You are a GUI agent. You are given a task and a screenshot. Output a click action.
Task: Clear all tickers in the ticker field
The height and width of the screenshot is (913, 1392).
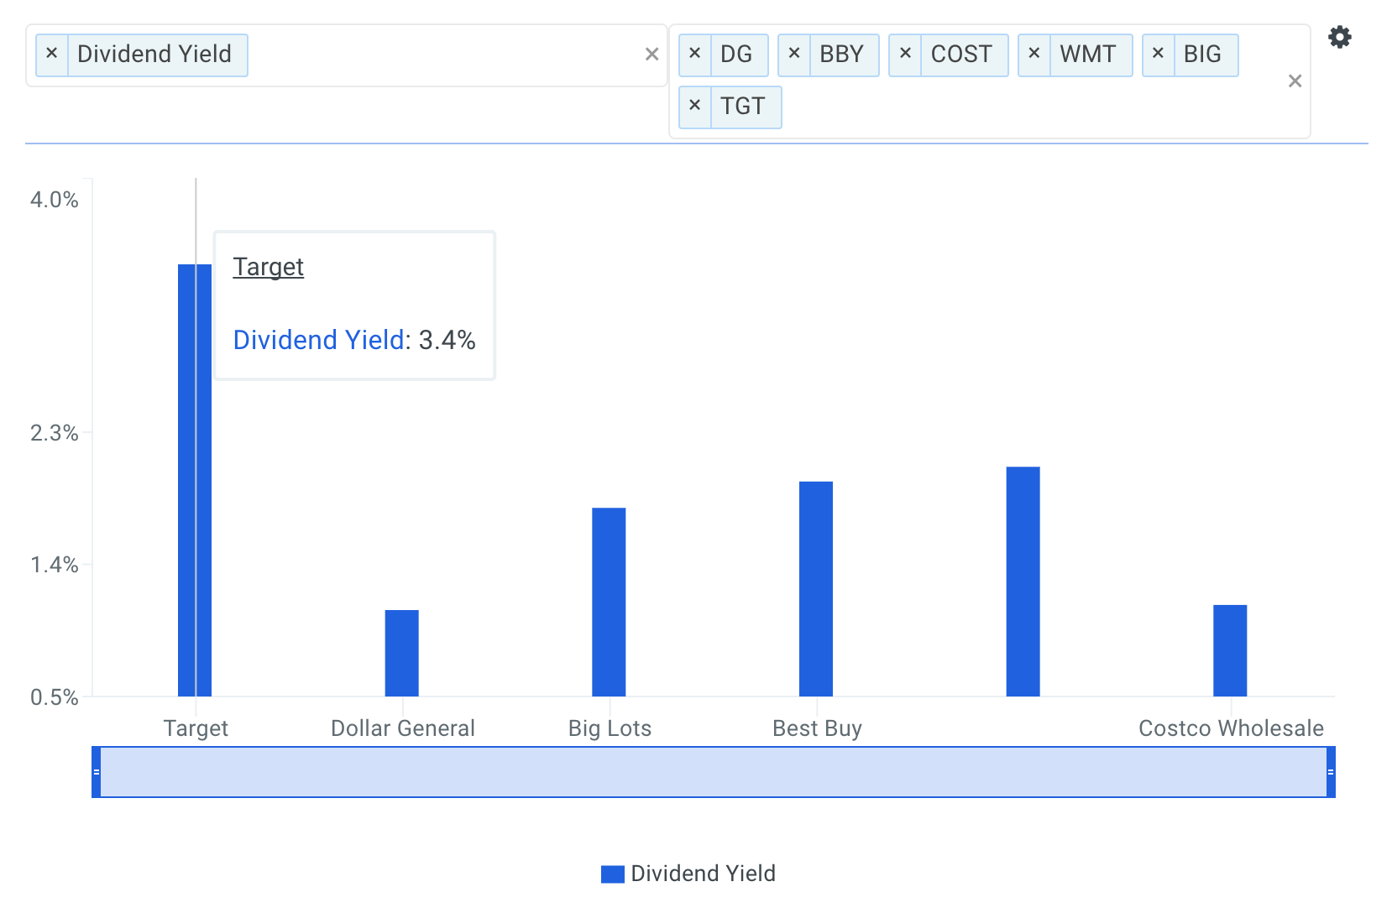1295,81
